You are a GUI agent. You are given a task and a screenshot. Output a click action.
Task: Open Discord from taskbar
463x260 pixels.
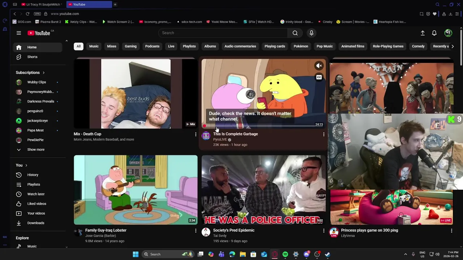pos(306,254)
